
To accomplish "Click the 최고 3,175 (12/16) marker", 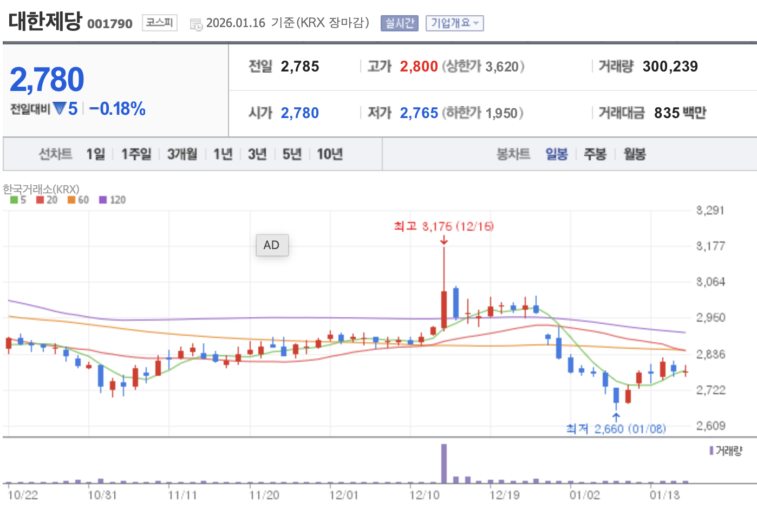I will [444, 226].
